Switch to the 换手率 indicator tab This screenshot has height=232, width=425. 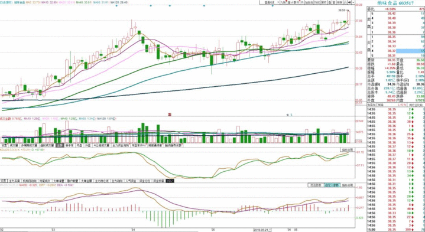[x=69, y=145]
